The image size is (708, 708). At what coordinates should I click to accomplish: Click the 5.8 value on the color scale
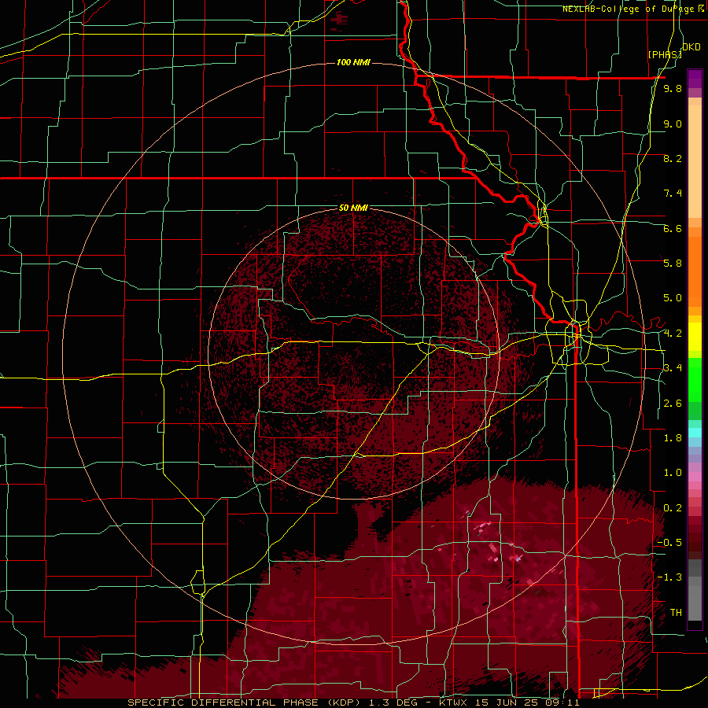[x=673, y=263]
